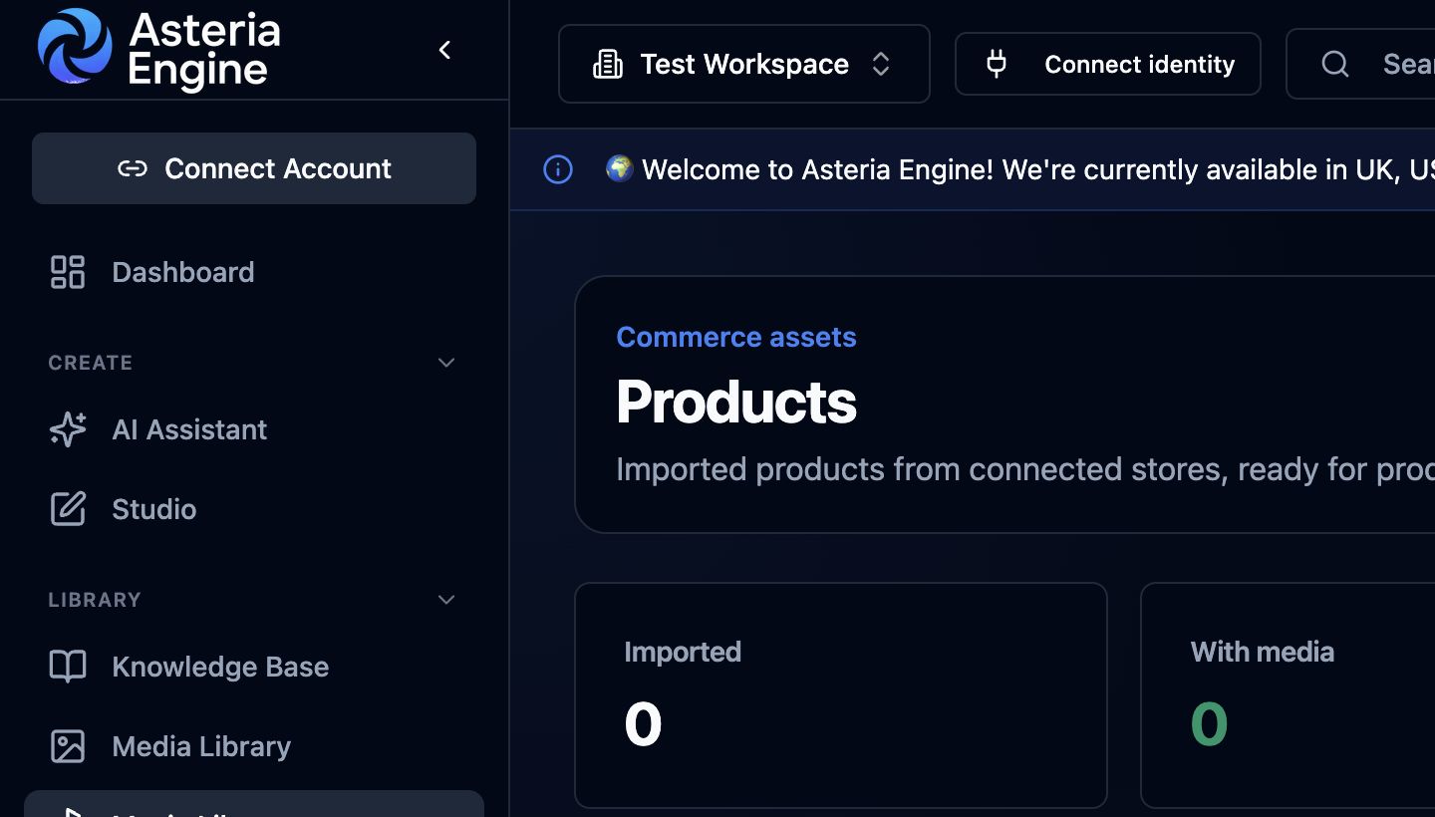This screenshot has width=1435, height=817.
Task: Click the With media count card
Action: tap(1288, 695)
